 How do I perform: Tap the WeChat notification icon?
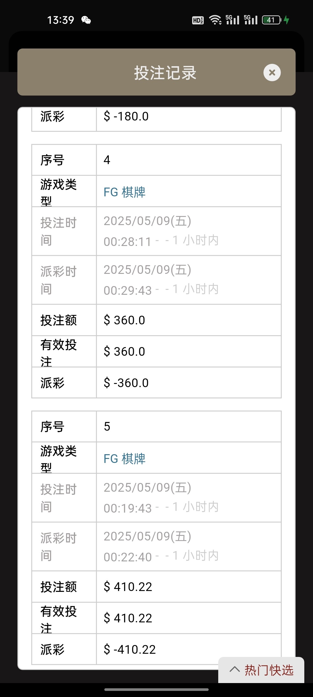86,20
